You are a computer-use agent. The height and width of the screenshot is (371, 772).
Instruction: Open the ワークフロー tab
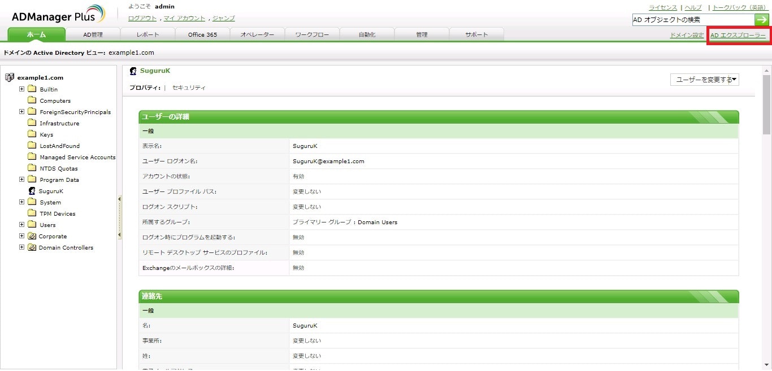[312, 34]
